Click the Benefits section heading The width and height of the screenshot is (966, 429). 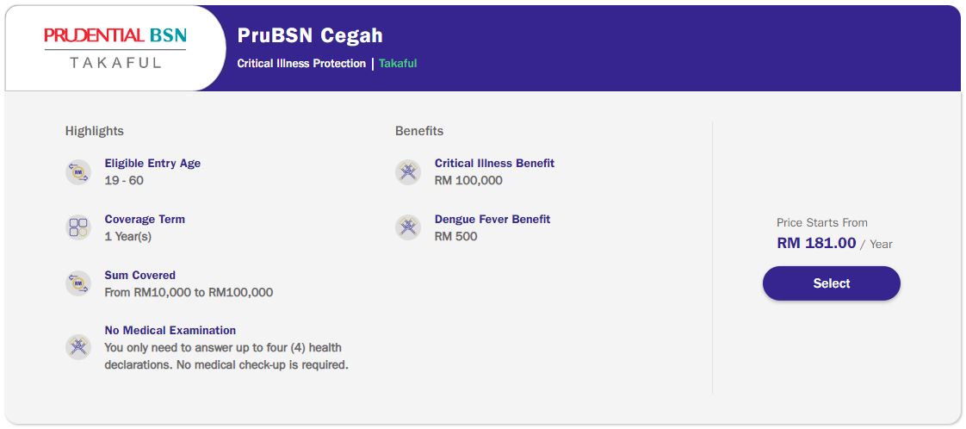click(419, 131)
